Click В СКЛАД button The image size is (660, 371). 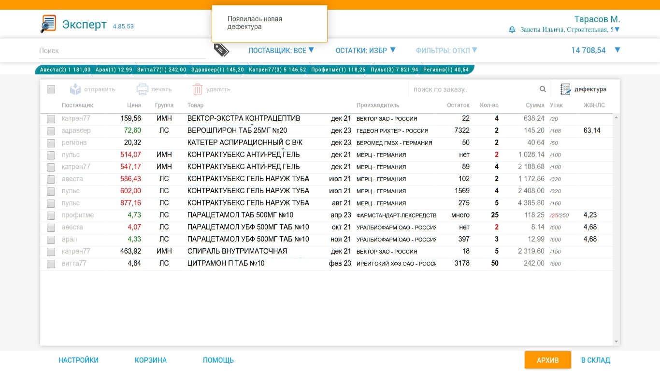click(596, 360)
